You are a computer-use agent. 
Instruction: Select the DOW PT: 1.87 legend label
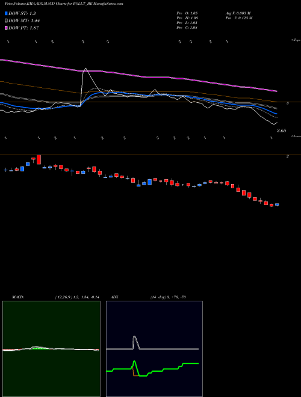click(23, 28)
